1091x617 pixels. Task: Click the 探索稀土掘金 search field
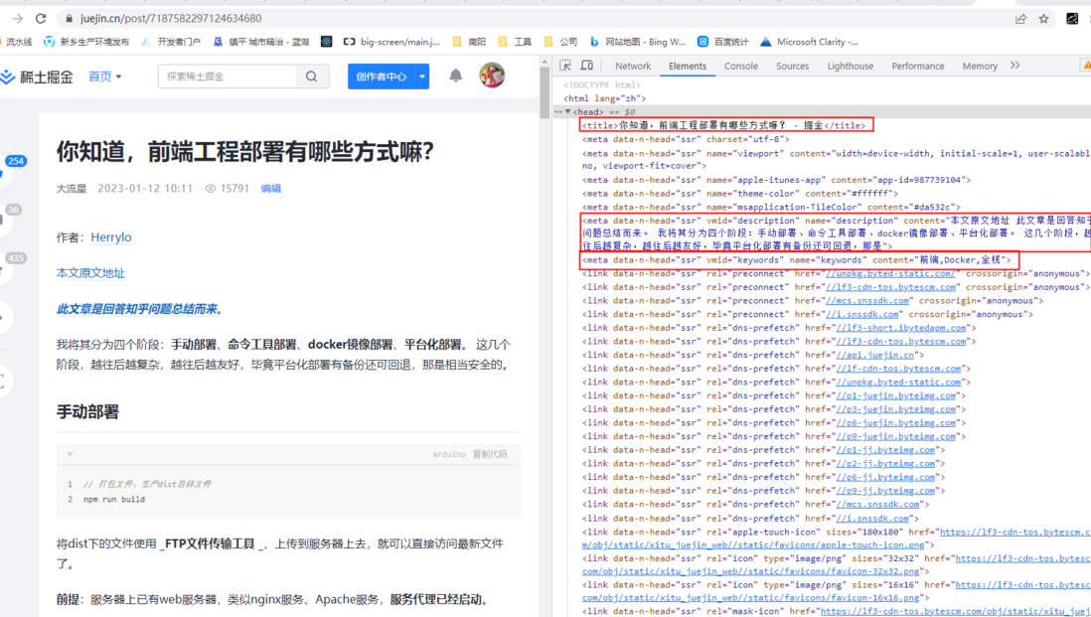tap(228, 77)
